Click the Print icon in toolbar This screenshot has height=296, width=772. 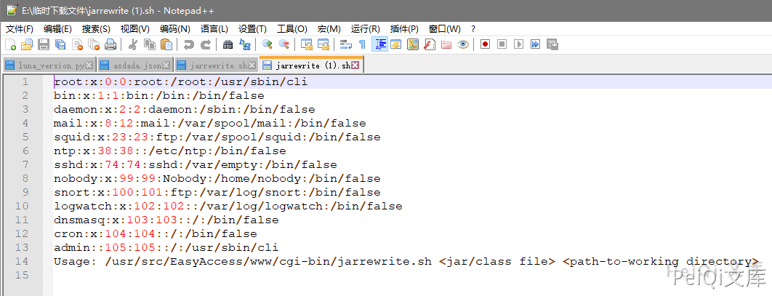point(110,44)
